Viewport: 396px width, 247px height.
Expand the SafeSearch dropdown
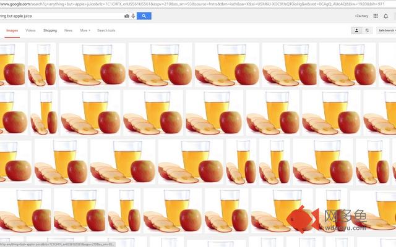[x=386, y=30]
